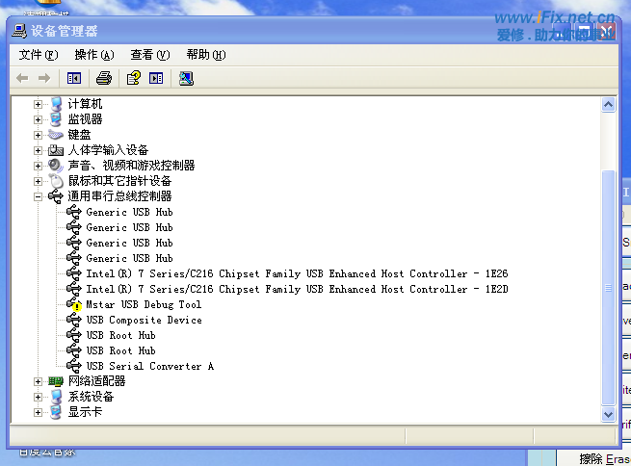Image resolution: width=631 pixels, height=466 pixels.
Task: Select USB Composite Device entry
Action: 145,320
